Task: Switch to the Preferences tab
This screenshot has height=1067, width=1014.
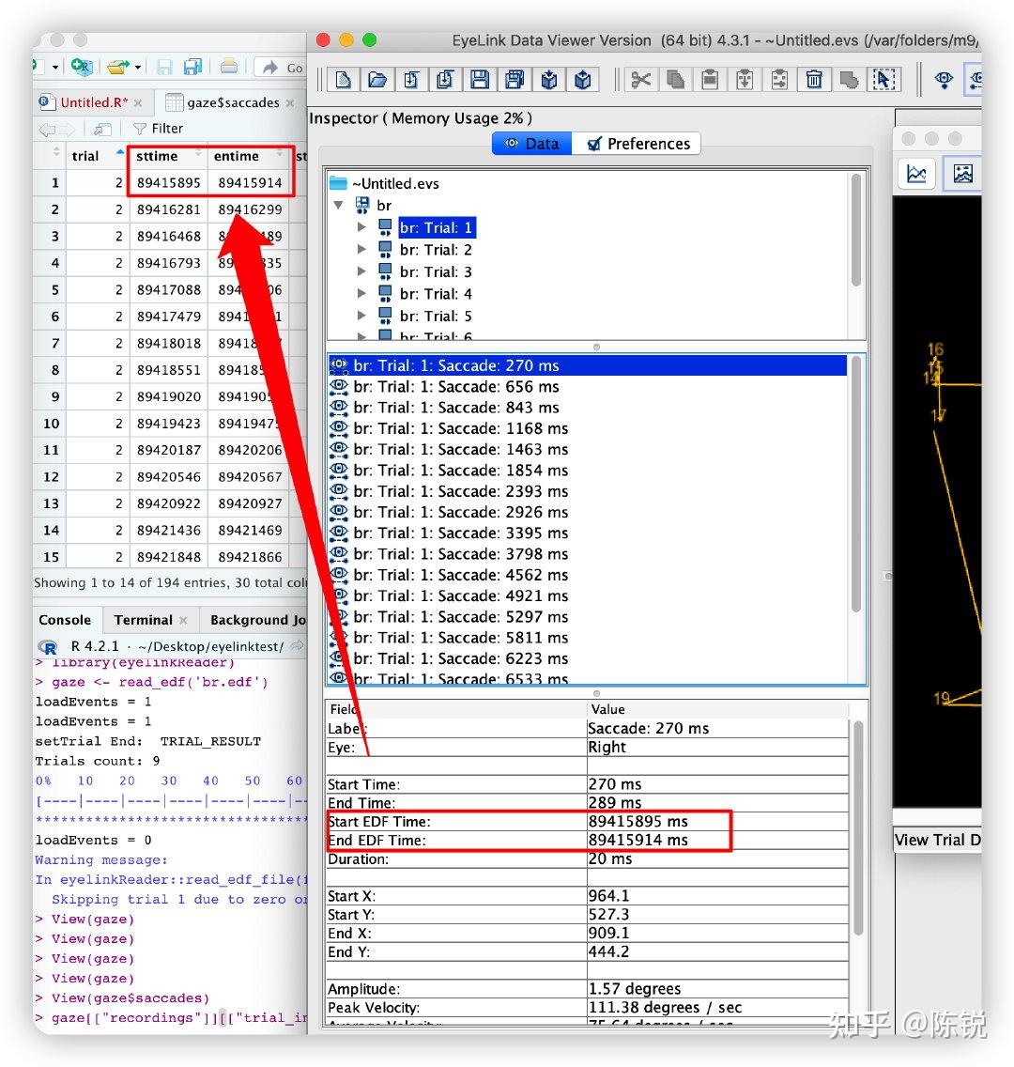Action: point(638,144)
